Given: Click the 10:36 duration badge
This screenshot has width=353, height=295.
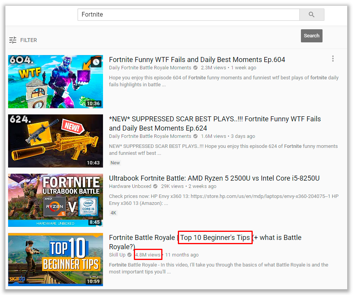Looking at the screenshot, I should [93, 104].
